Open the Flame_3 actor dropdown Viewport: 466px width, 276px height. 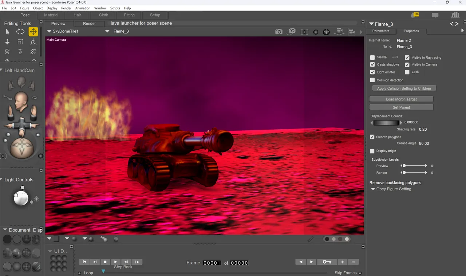point(117,31)
